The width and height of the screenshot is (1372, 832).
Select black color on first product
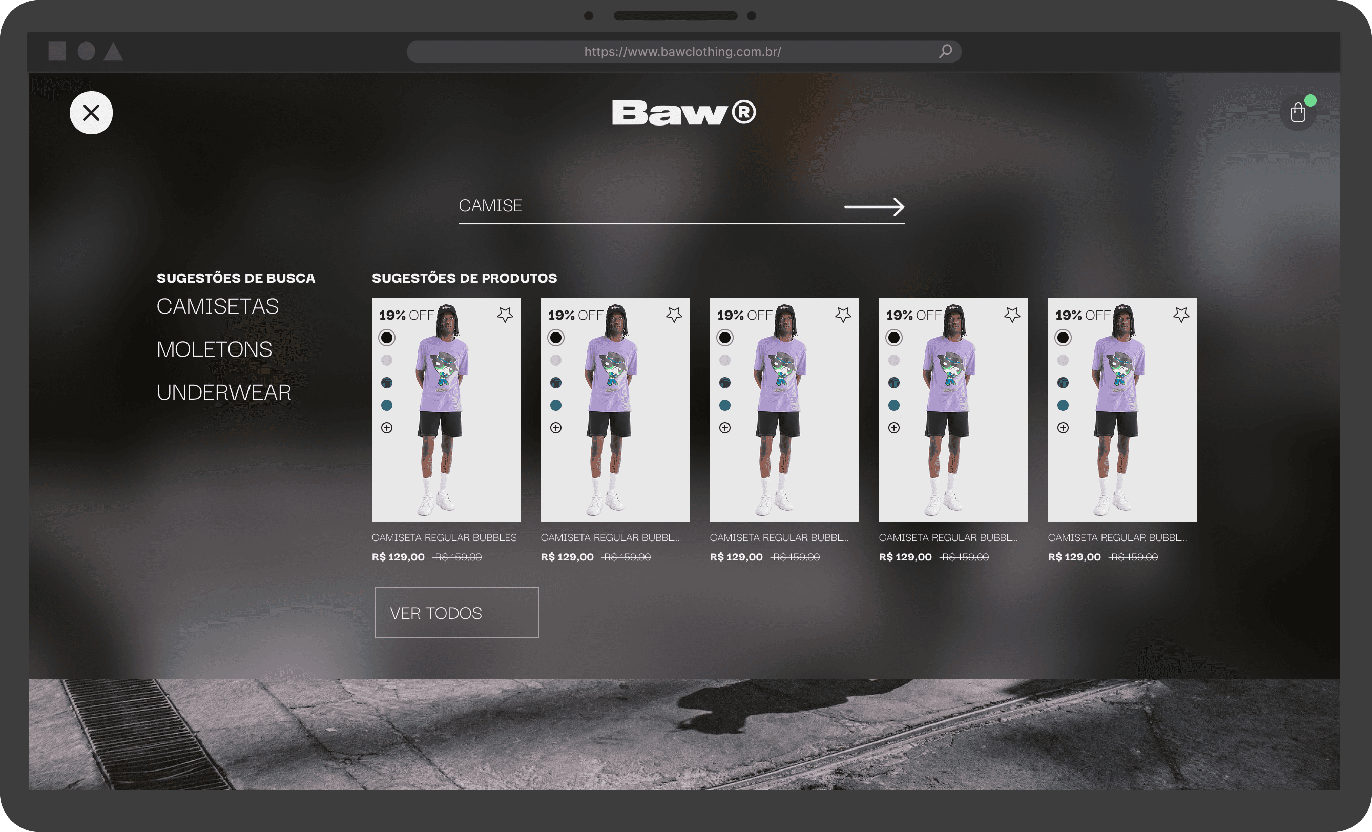387,338
